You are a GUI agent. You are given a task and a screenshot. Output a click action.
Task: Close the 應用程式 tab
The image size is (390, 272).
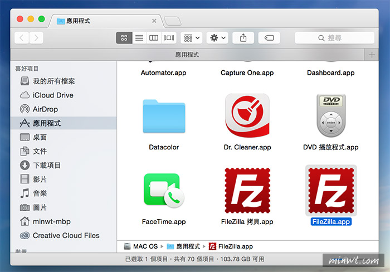[x=154, y=21]
